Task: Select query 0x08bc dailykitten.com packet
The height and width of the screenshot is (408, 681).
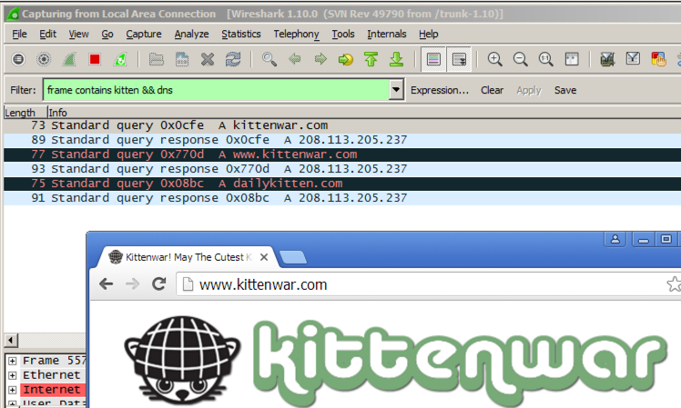Action: coord(342,184)
